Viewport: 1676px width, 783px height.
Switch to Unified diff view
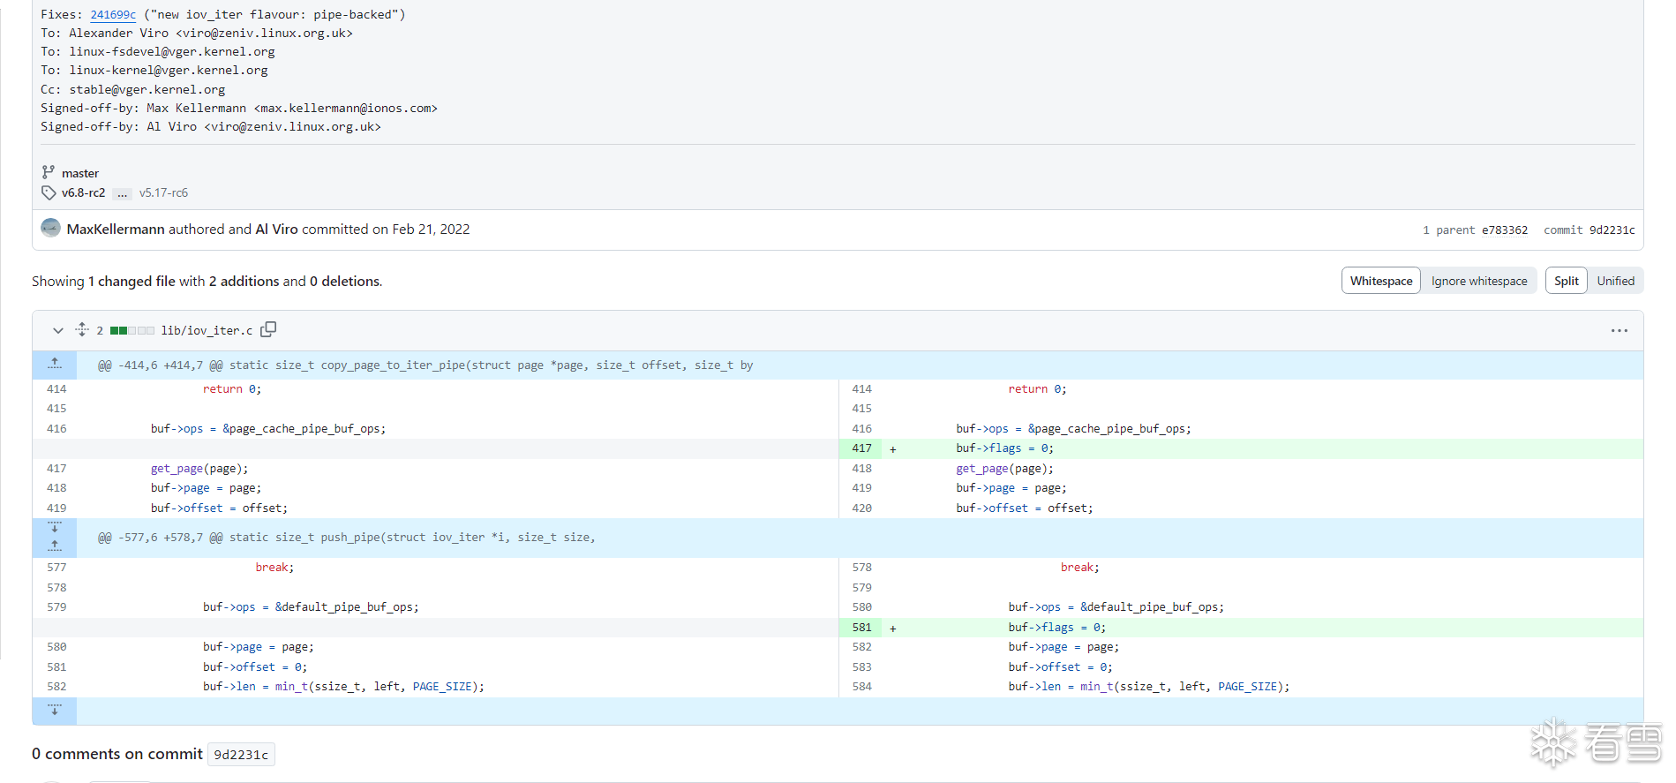[1615, 281]
